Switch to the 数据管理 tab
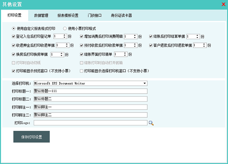Image resolution: width=228 pixels, height=164 pixels. click(x=41, y=15)
